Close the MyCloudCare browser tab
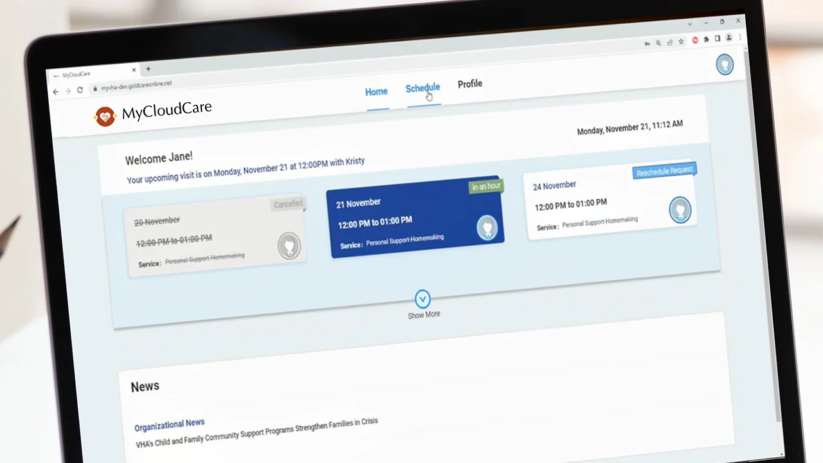Viewport: 823px width, 463px height. 134,70
